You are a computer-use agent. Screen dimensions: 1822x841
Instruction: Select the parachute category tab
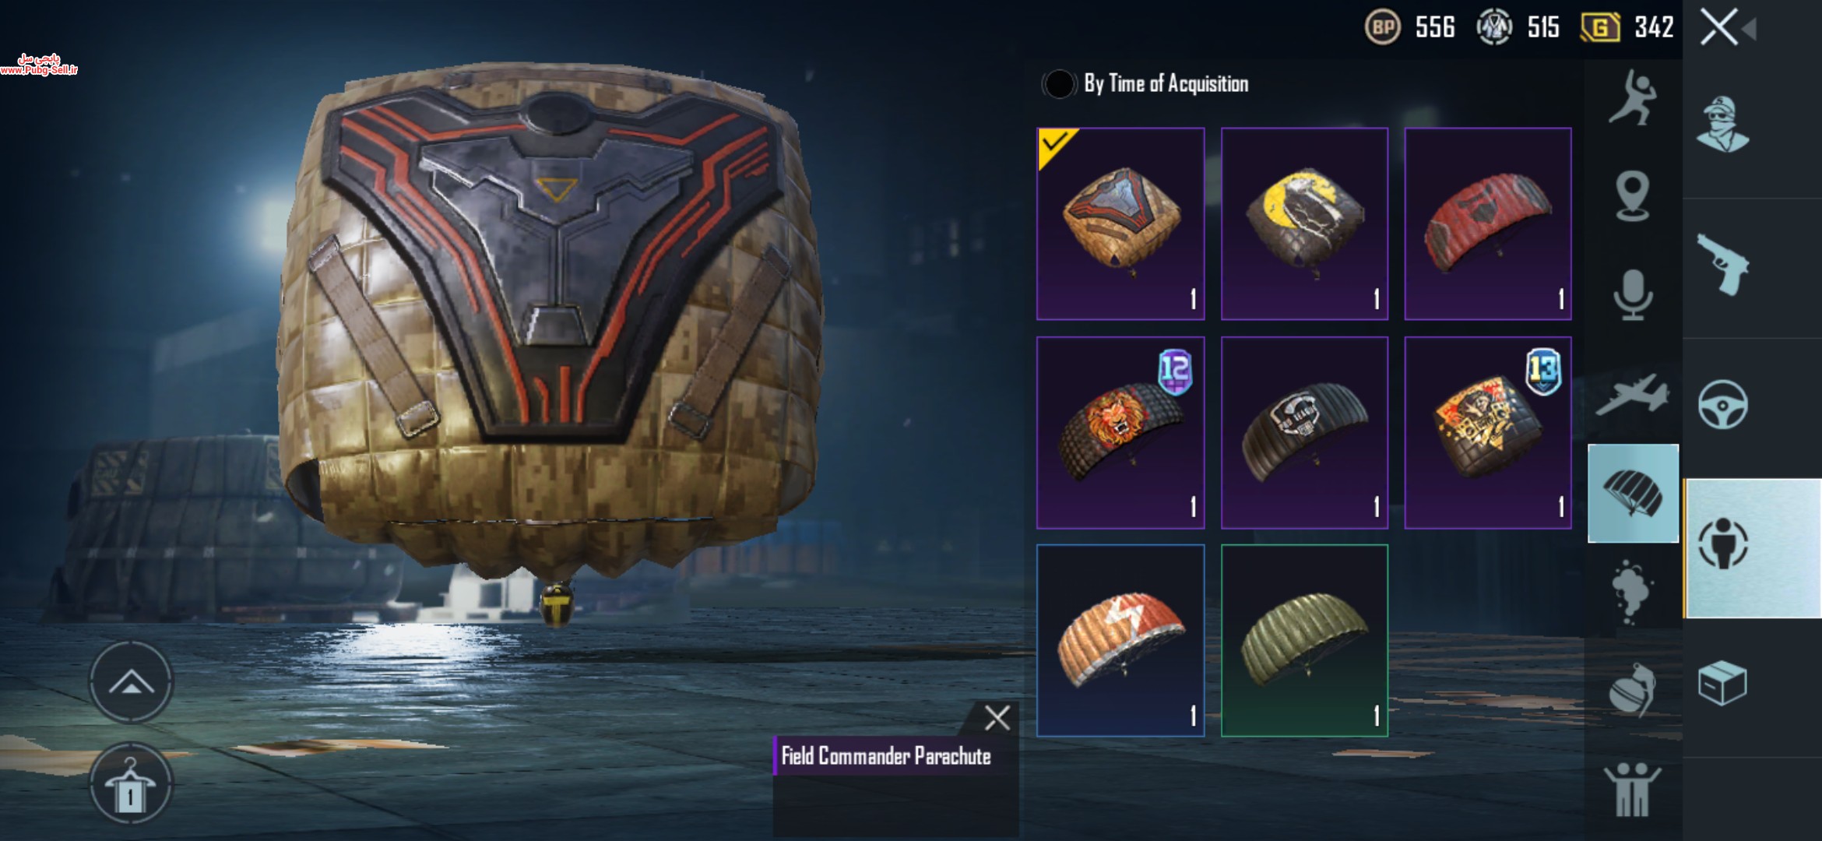[1633, 493]
